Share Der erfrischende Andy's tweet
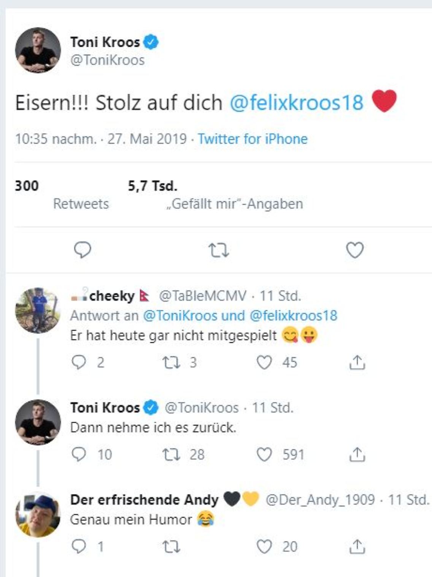The height and width of the screenshot is (577, 432). [x=357, y=547]
